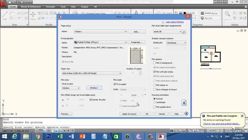Open the Annotate ribbon tab
Image resolution: width=248 pixels, height=140 pixels.
point(50,7)
